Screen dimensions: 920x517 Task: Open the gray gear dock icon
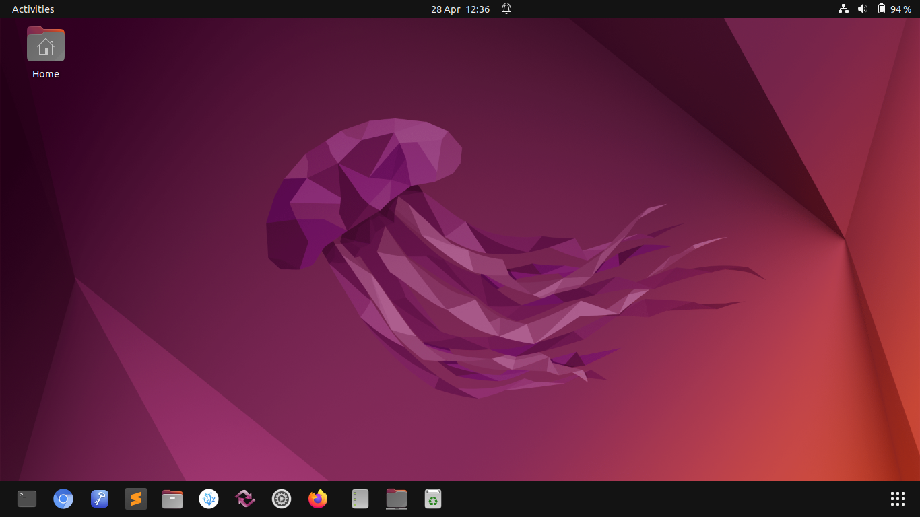click(x=282, y=499)
